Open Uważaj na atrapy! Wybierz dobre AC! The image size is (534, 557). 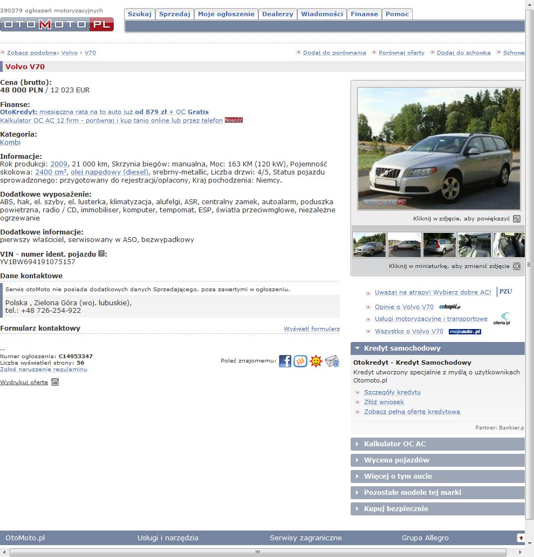(433, 292)
